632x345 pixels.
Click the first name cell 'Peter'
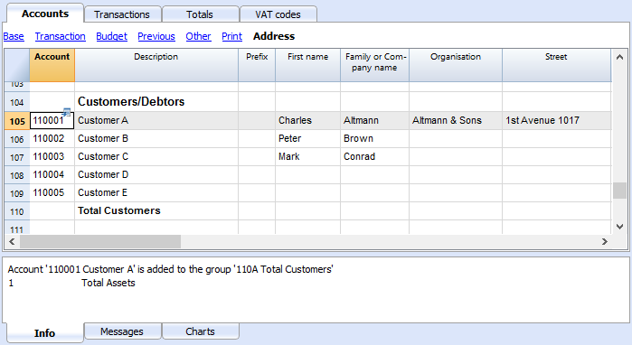click(x=308, y=138)
